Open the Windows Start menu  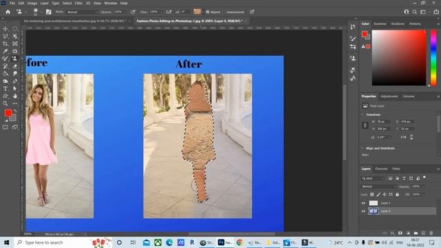(7, 242)
